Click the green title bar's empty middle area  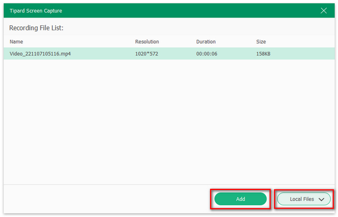click(x=191, y=11)
